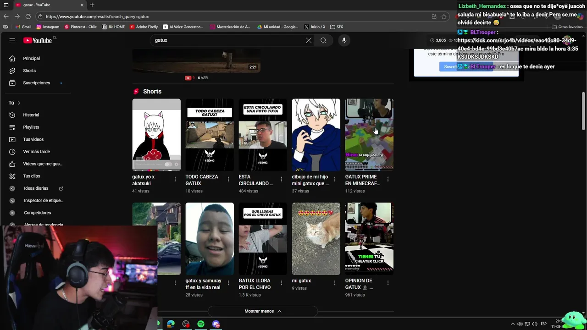Open Otros favoritos folder

567,27
